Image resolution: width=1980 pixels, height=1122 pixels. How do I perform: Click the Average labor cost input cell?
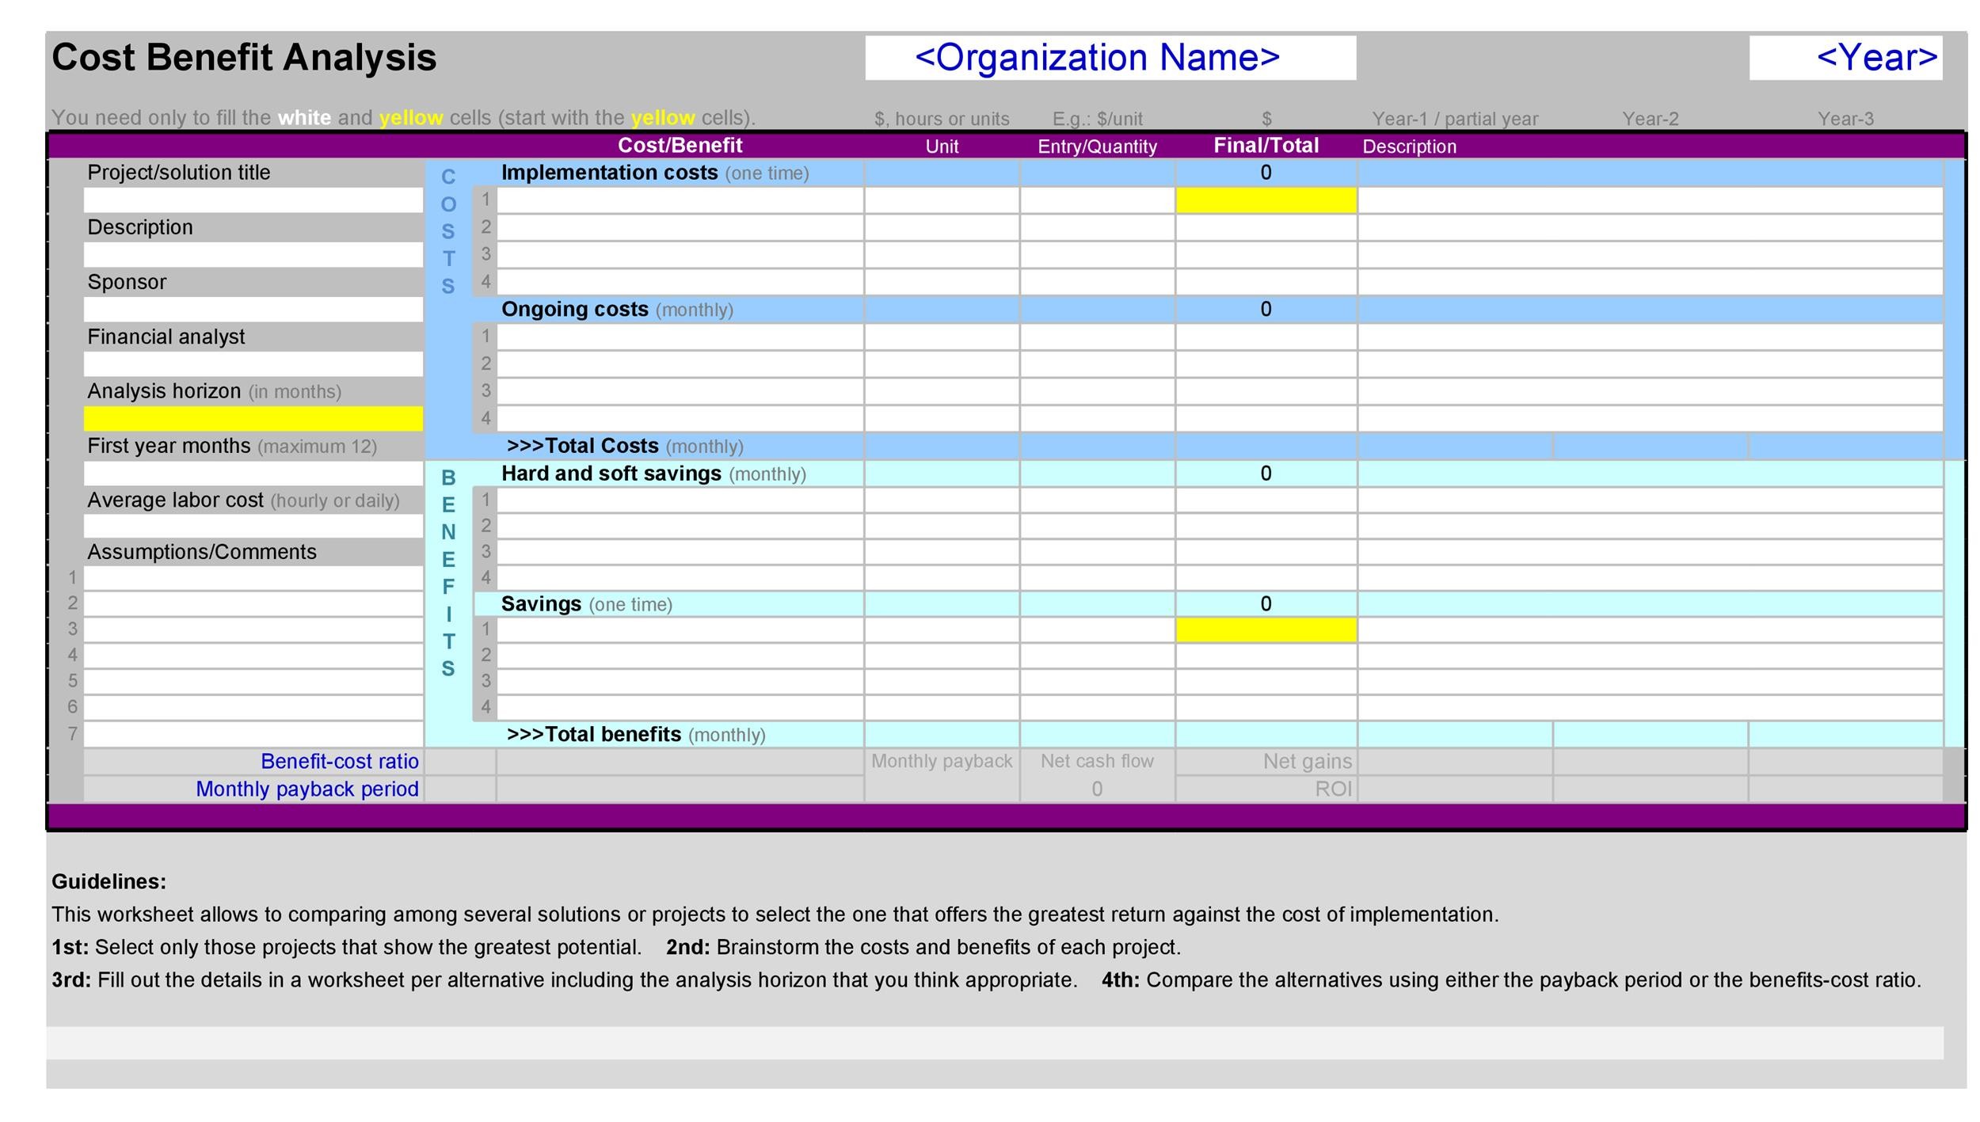coord(252,527)
